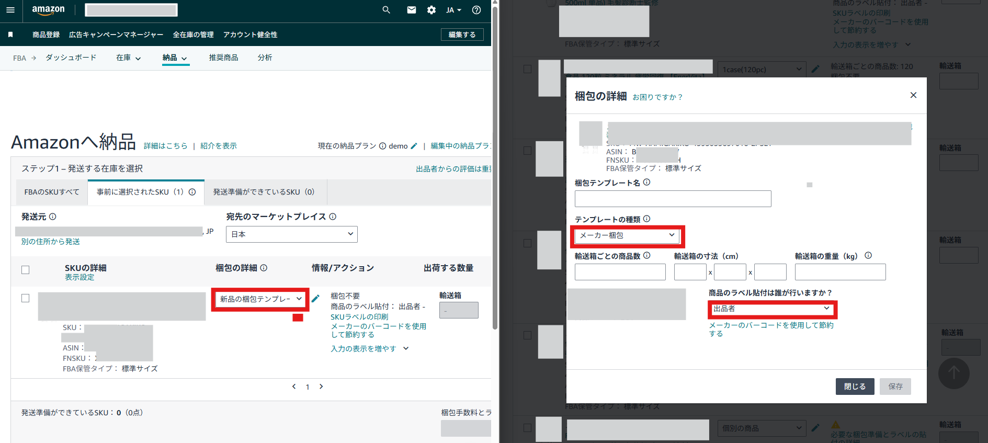
Task: Click pencil icon next to demo plan
Action: (x=414, y=146)
